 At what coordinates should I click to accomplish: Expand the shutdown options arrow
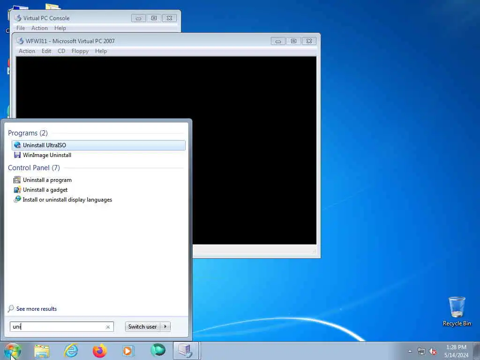click(165, 327)
